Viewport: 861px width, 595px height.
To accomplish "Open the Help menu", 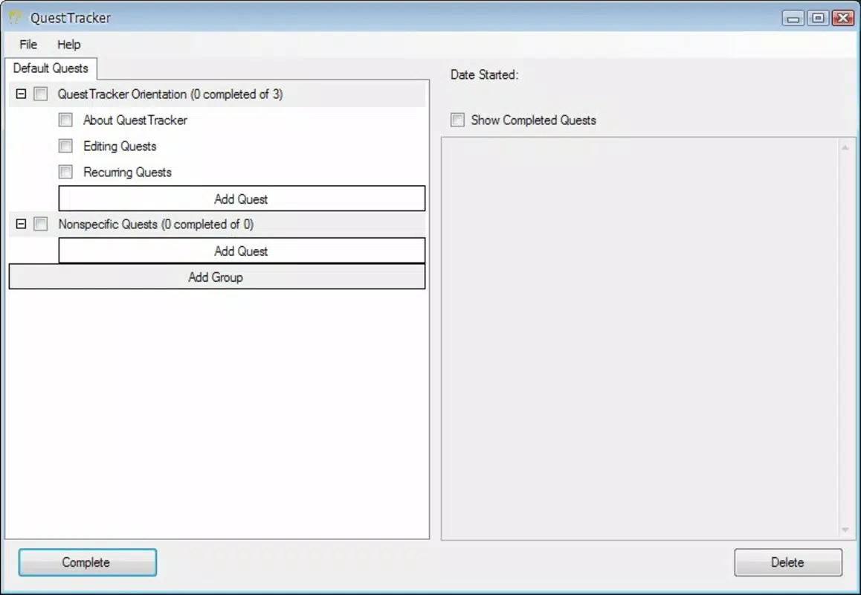I will (x=68, y=45).
